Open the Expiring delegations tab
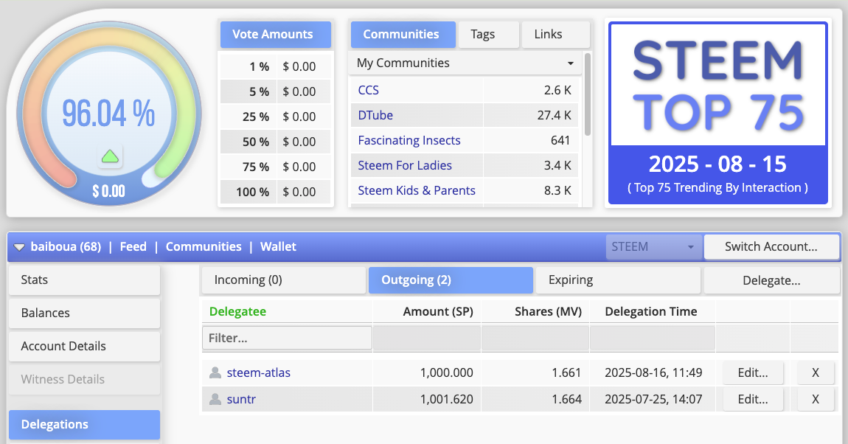Image resolution: width=848 pixels, height=444 pixels. tap(618, 280)
